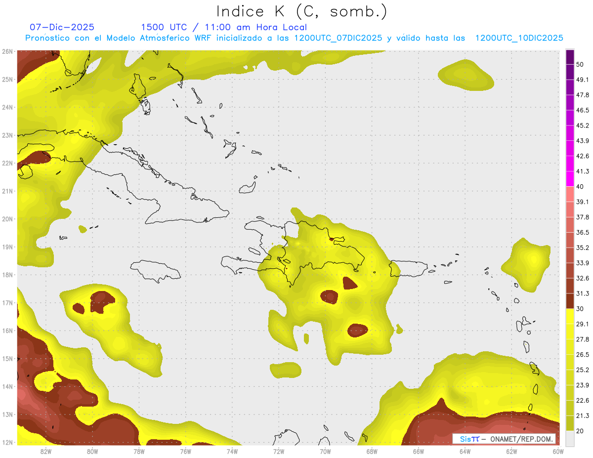The height and width of the screenshot is (458, 593).
Task: Pick the dark purple swatch atop the color scale
Action: click(x=570, y=57)
